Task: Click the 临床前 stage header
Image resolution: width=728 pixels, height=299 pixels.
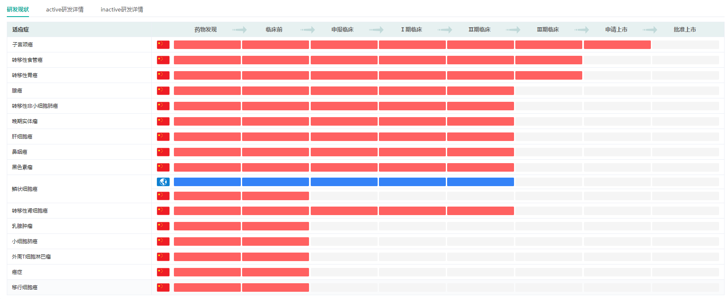Action: point(274,29)
